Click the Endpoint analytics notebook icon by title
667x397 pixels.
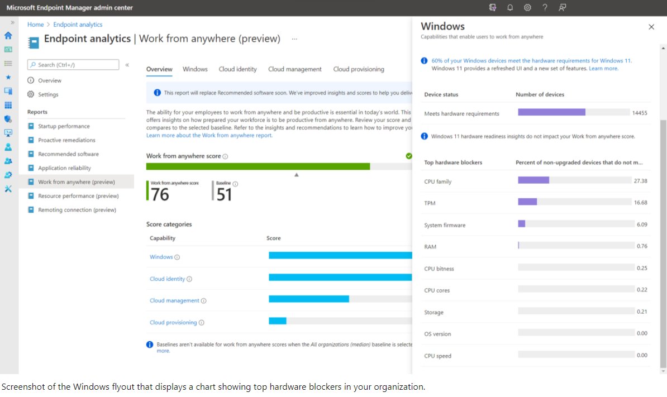[33, 42]
